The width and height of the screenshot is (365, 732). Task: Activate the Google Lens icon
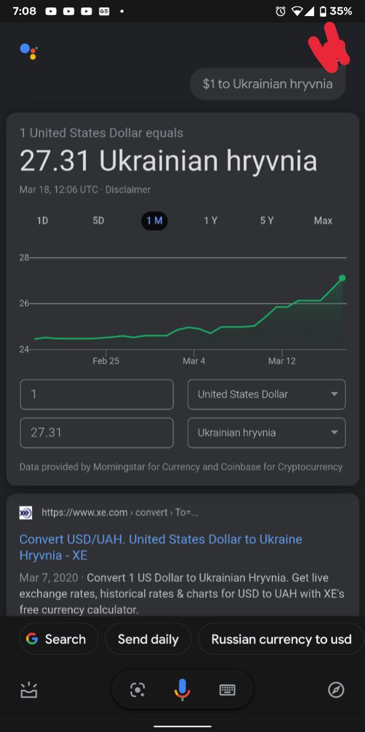pyautogui.click(x=137, y=690)
